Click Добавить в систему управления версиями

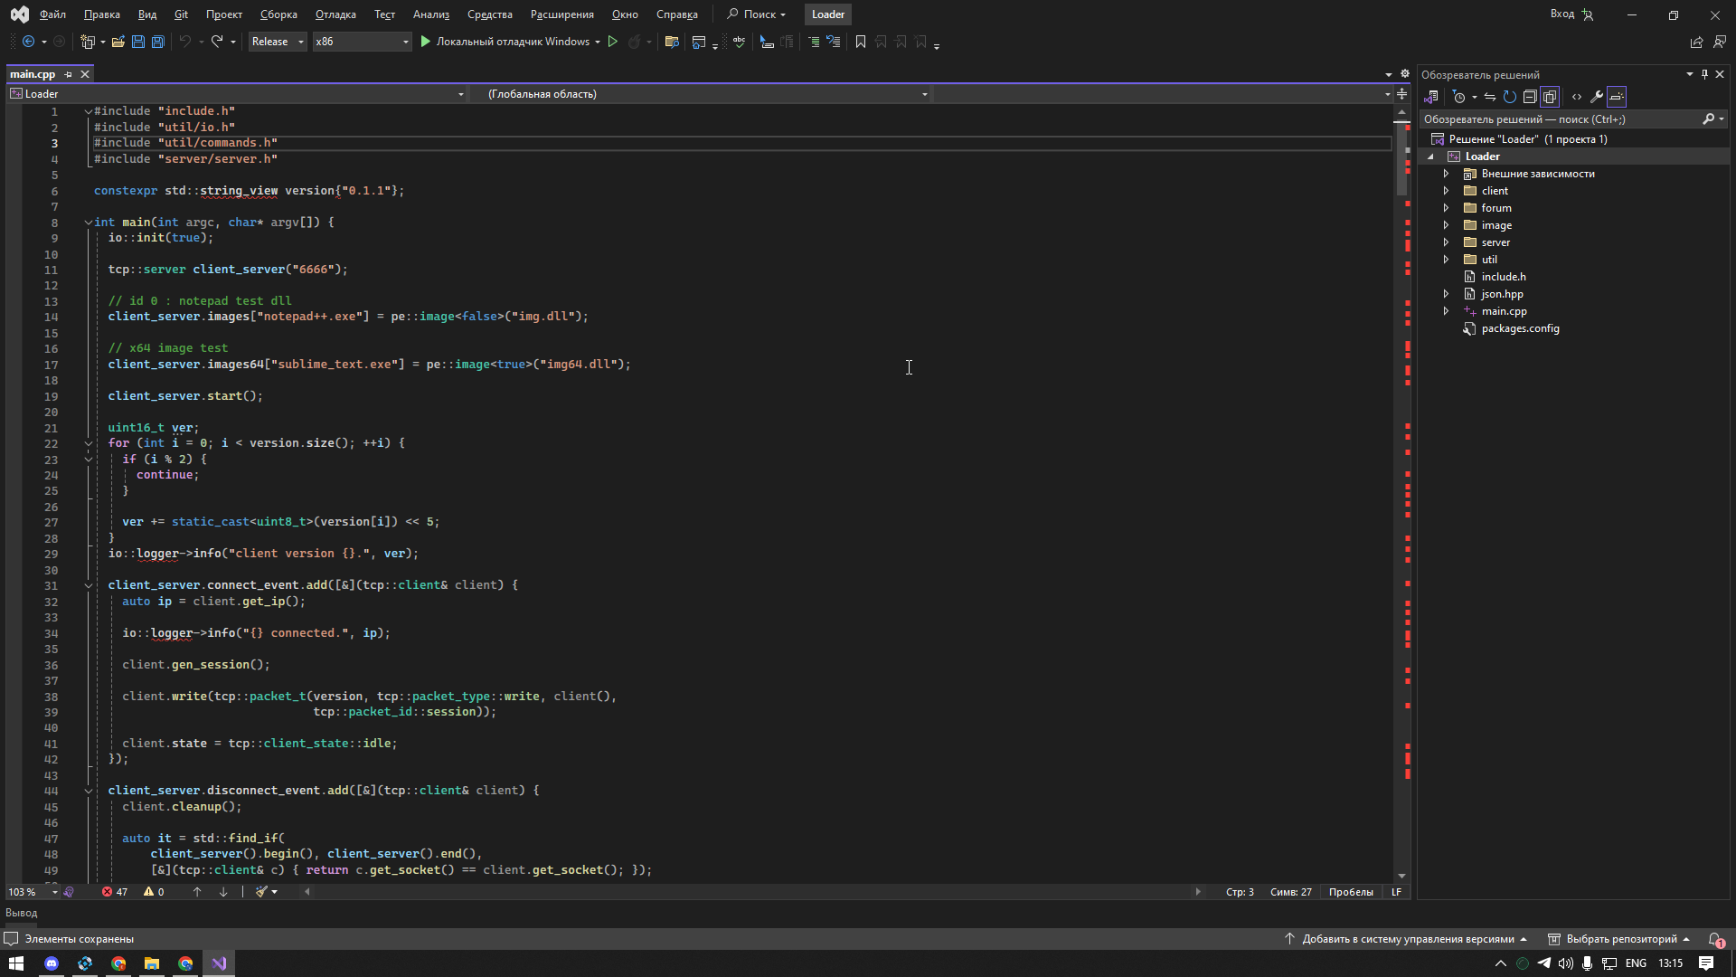click(1406, 939)
